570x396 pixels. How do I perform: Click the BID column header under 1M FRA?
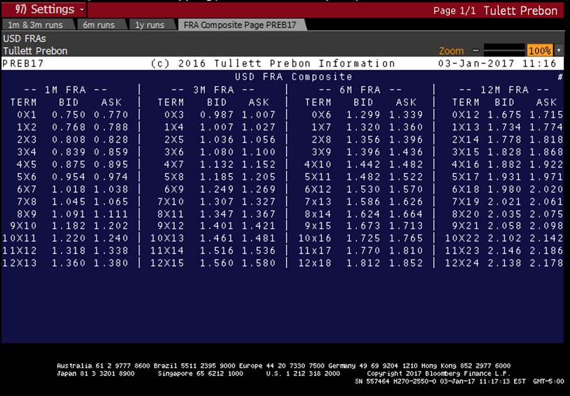coord(69,102)
